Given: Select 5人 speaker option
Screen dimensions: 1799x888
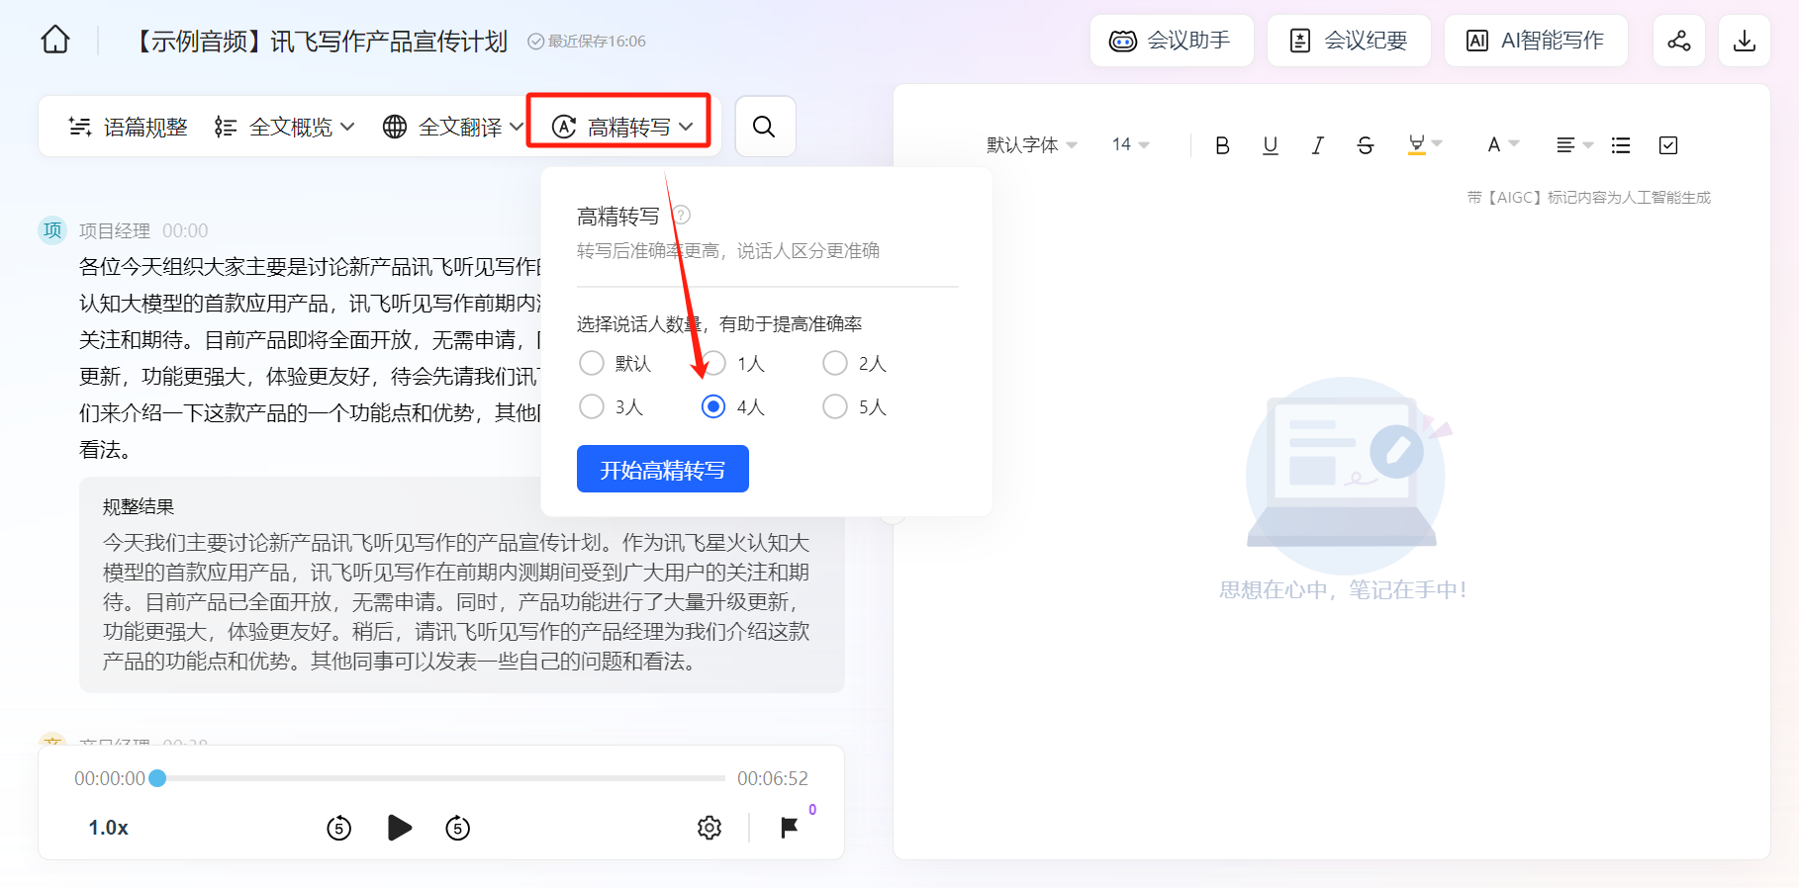Looking at the screenshot, I should coord(855,406).
